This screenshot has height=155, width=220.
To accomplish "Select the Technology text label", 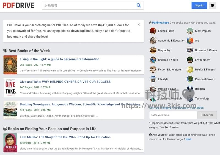I will pos(202,98).
